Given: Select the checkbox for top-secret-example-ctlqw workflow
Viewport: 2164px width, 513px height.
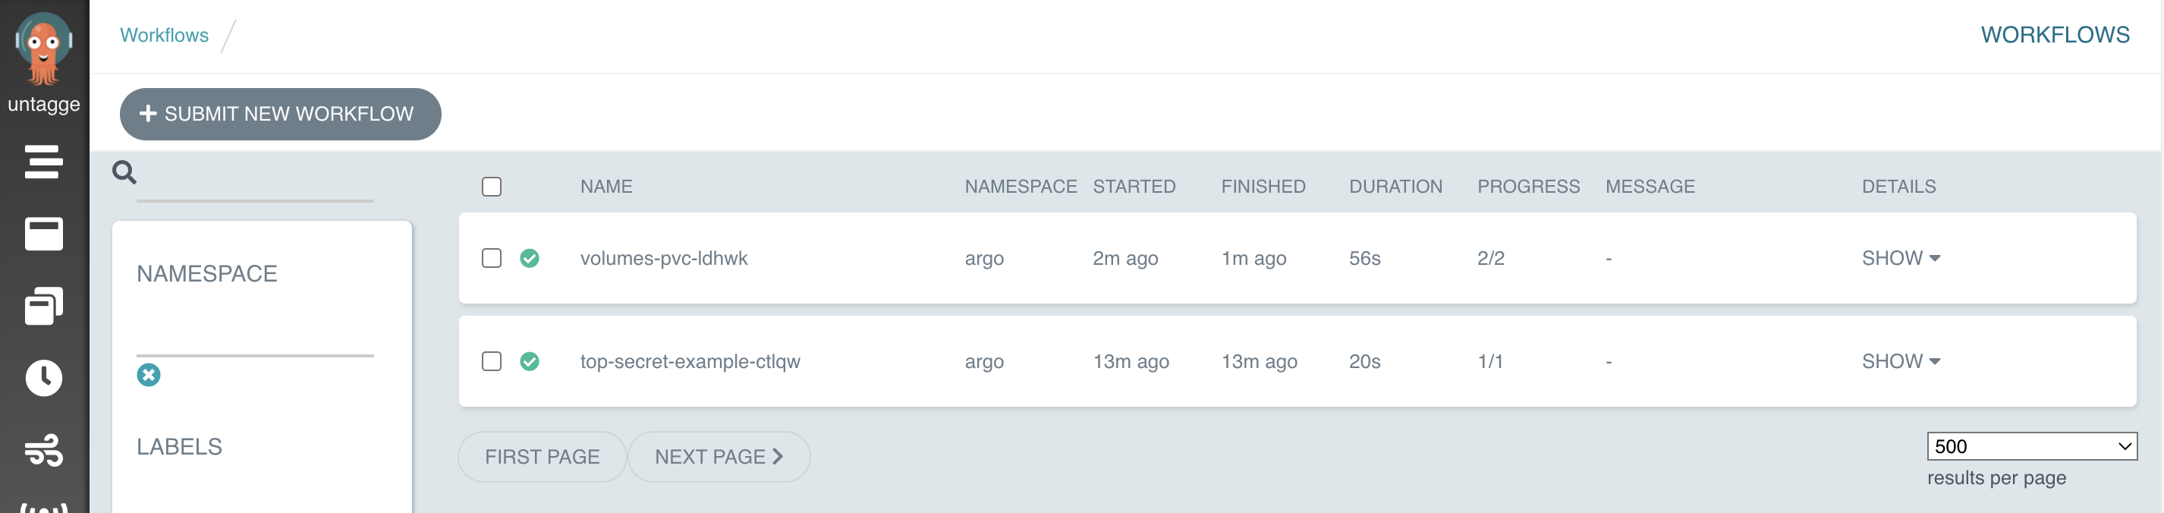Looking at the screenshot, I should point(492,361).
